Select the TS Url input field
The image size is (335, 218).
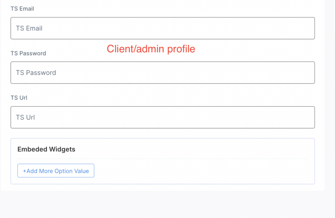[162, 117]
